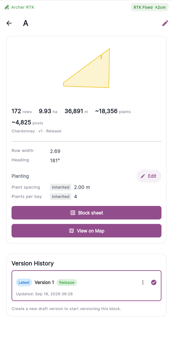Viewport: 173px width, 347px height.
Task: Open the Block sheet
Action: (x=86, y=213)
